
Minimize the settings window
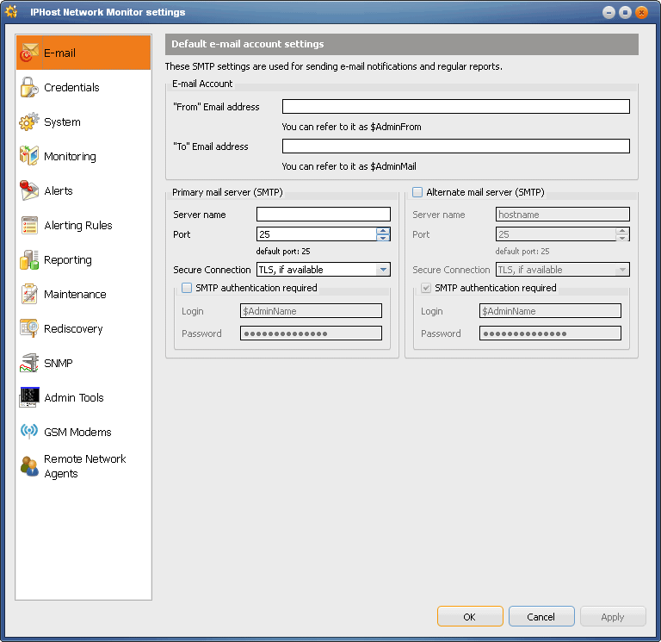tap(608, 12)
